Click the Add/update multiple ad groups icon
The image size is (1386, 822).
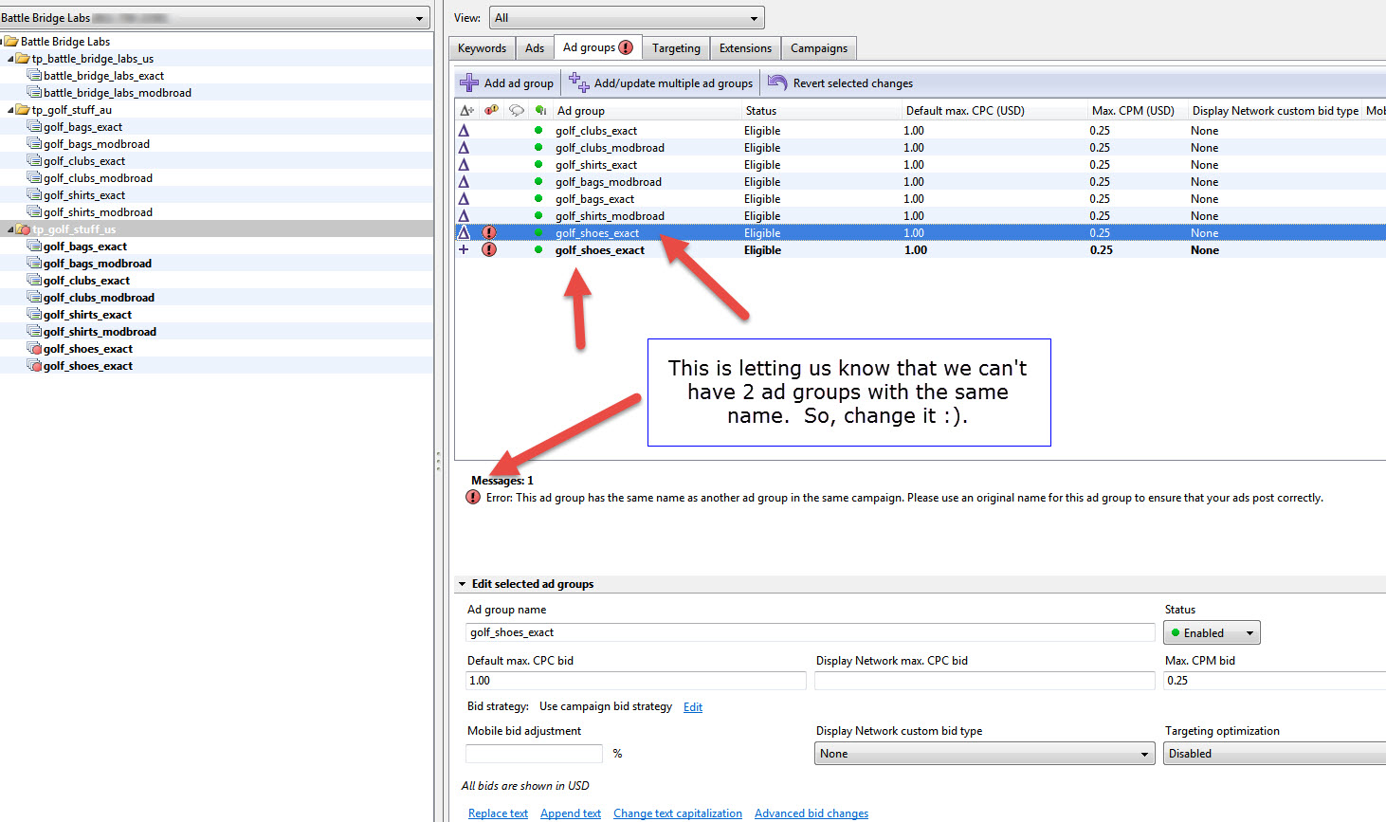coord(578,83)
